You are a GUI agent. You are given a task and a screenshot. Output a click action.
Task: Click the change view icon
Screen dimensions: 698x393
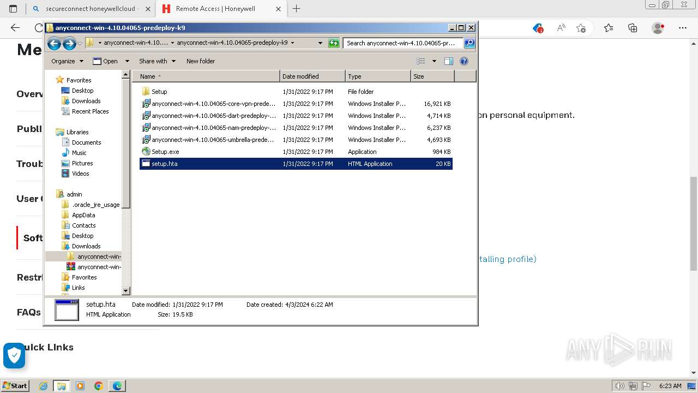pyautogui.click(x=421, y=61)
